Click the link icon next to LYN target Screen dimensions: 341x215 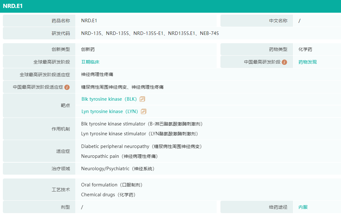(143, 111)
